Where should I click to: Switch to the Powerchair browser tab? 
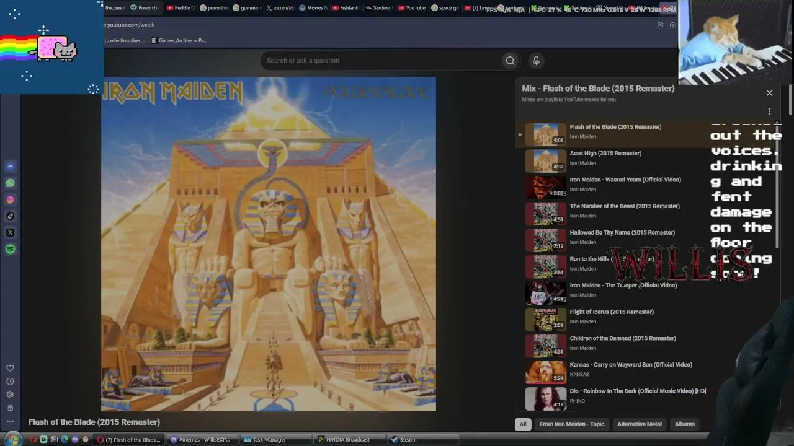click(x=145, y=8)
